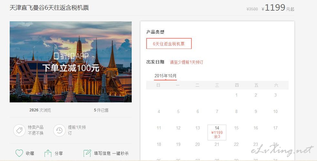Click calendar date 7
Screen dimensions: 317x161
click(217, 111)
